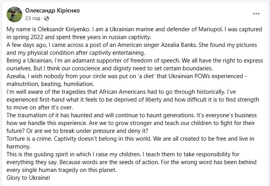The width and height of the screenshot is (270, 186).
Task: Click the closing line 'Glory to Ukraine!'
Action: (x=29, y=178)
